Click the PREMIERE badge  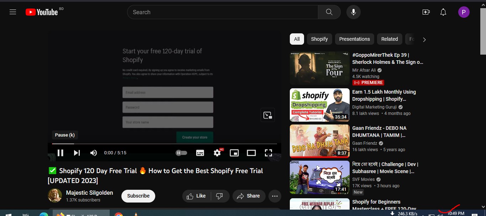click(x=368, y=83)
